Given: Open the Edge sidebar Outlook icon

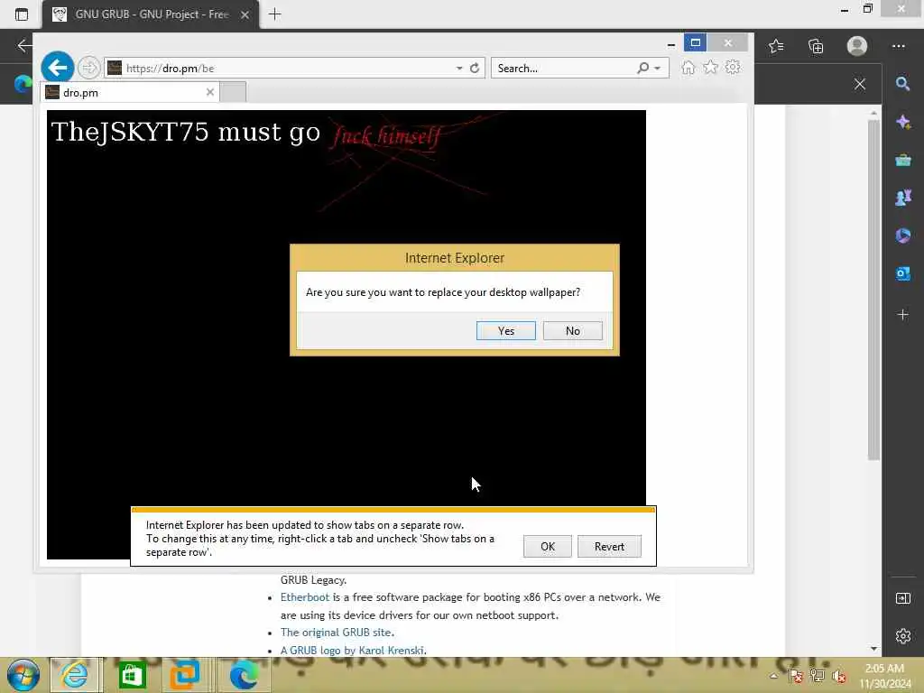Looking at the screenshot, I should tap(902, 273).
